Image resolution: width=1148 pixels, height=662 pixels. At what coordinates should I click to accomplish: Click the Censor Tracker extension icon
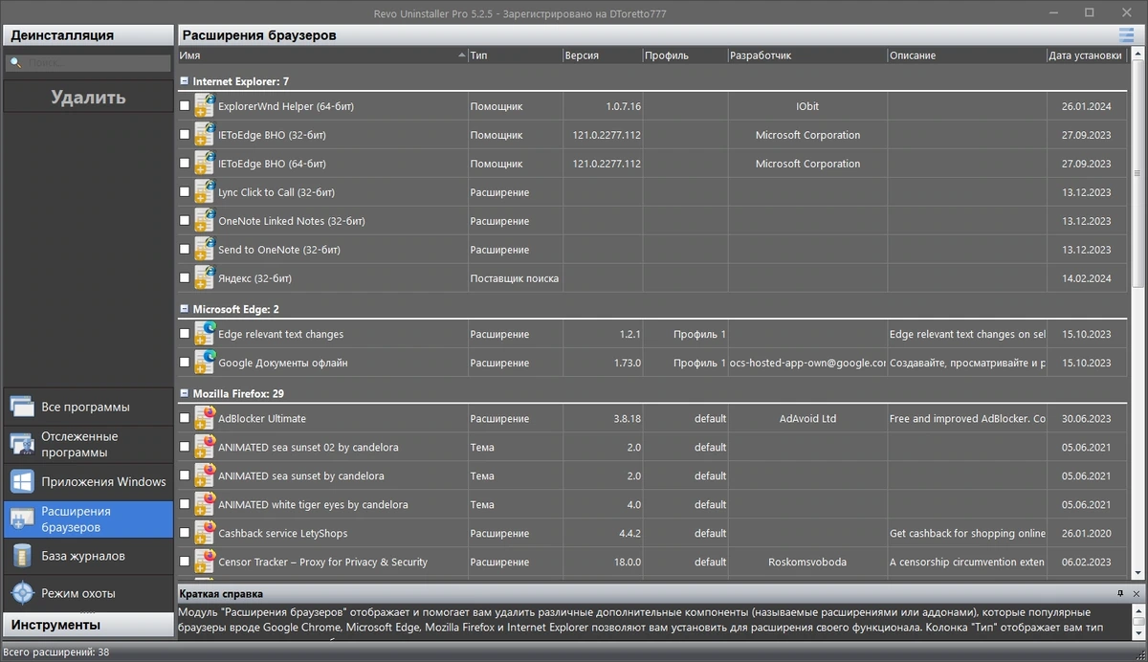205,562
